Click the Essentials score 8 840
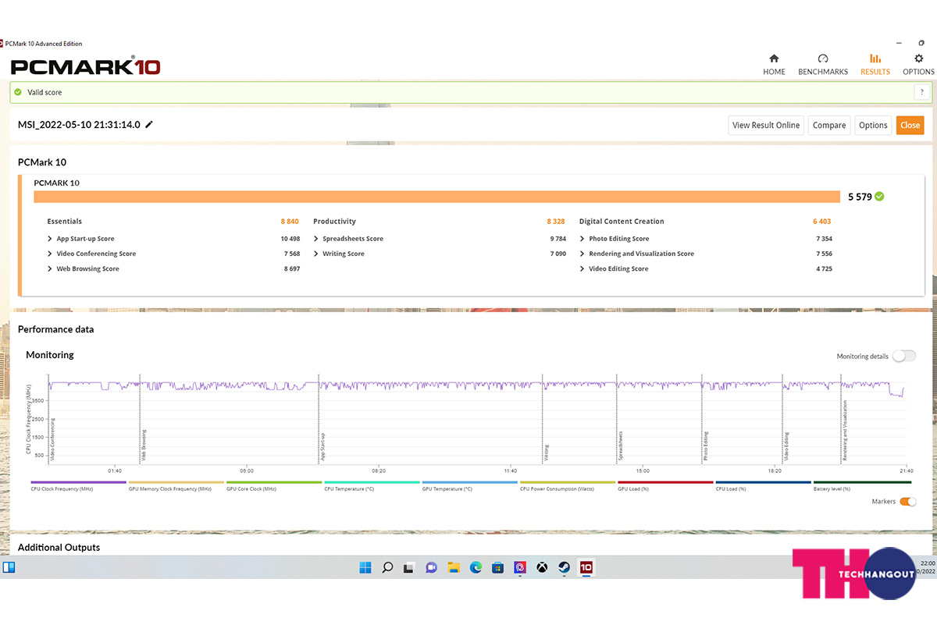Viewport: 937px width, 625px height. [290, 222]
